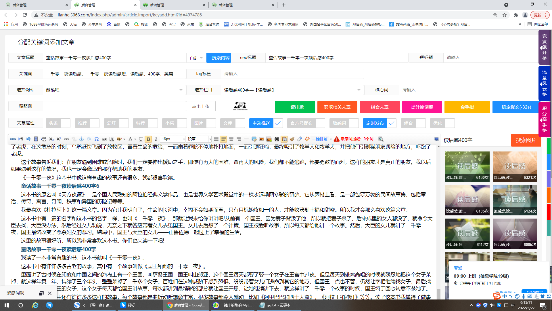
Task: Toggle italic formatting
Action: [x=156, y=139]
